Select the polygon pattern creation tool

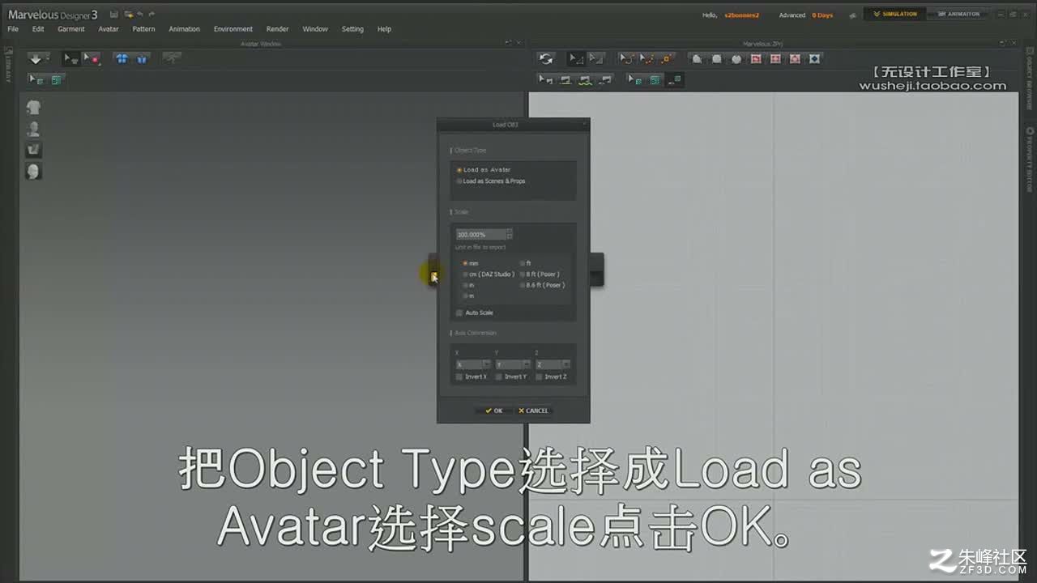coord(697,58)
